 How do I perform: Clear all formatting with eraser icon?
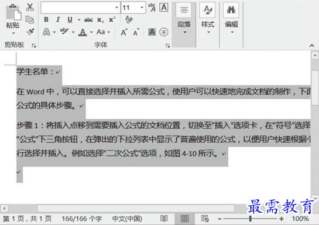[x=129, y=20]
